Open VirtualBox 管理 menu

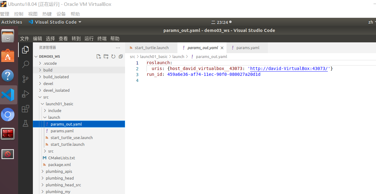[x=5, y=14]
